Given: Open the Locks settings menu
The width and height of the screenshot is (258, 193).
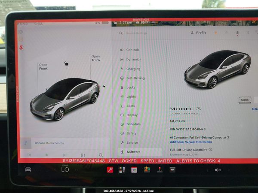Looking at the screenshot, I should pyautogui.click(x=128, y=87).
